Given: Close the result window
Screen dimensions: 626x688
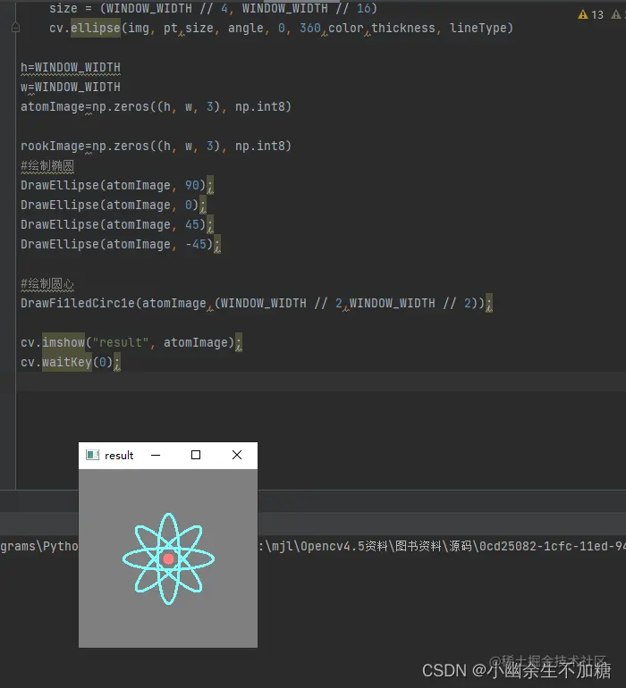Looking at the screenshot, I should [237, 456].
